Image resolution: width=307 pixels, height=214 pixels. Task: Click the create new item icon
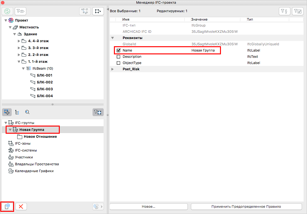click(7, 207)
